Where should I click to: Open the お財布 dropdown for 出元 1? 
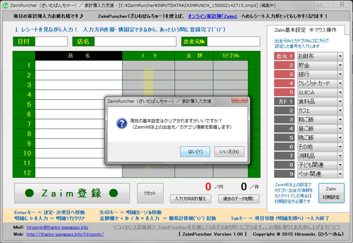tap(340, 56)
